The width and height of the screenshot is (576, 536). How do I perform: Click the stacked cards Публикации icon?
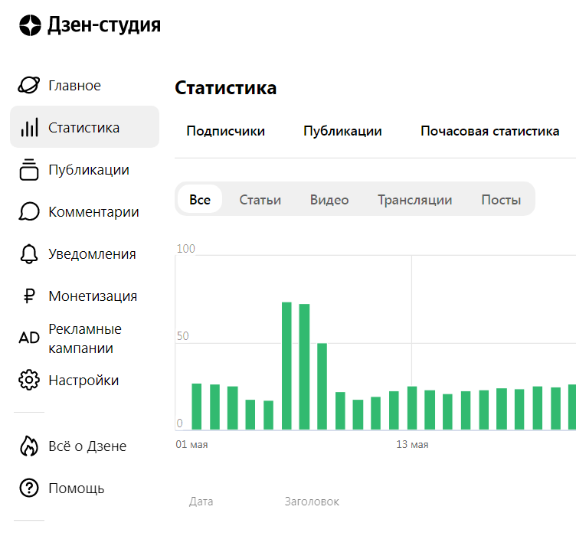click(29, 170)
